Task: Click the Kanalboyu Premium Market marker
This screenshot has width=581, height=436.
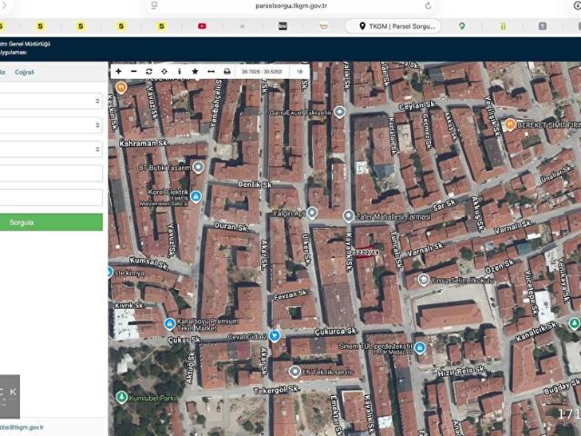Action: [169, 324]
